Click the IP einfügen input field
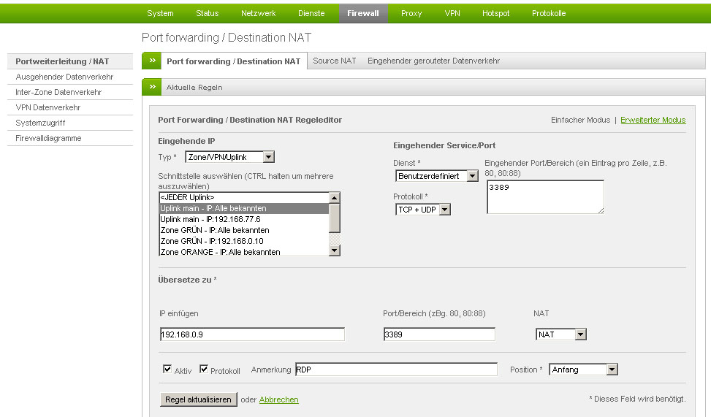Image resolution: width=711 pixels, height=417 pixels. click(252, 334)
